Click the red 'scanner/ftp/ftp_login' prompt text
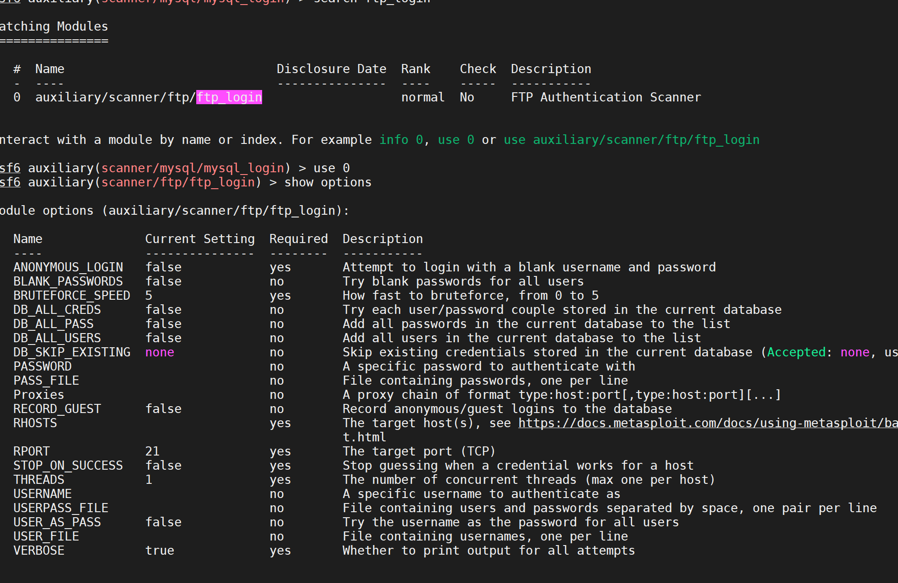898x583 pixels. tap(177, 182)
